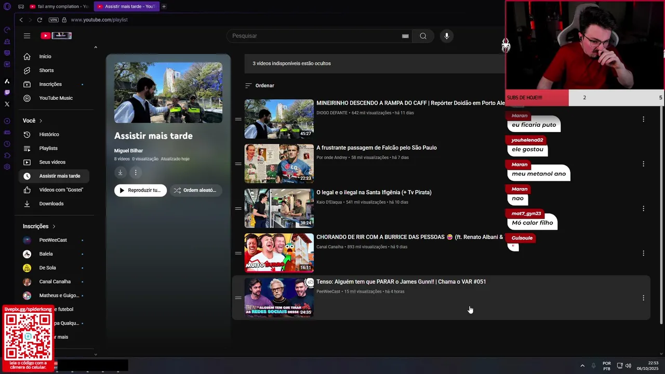
Task: Open options menu for CHORANDO DE RIR video
Action: tap(643, 253)
